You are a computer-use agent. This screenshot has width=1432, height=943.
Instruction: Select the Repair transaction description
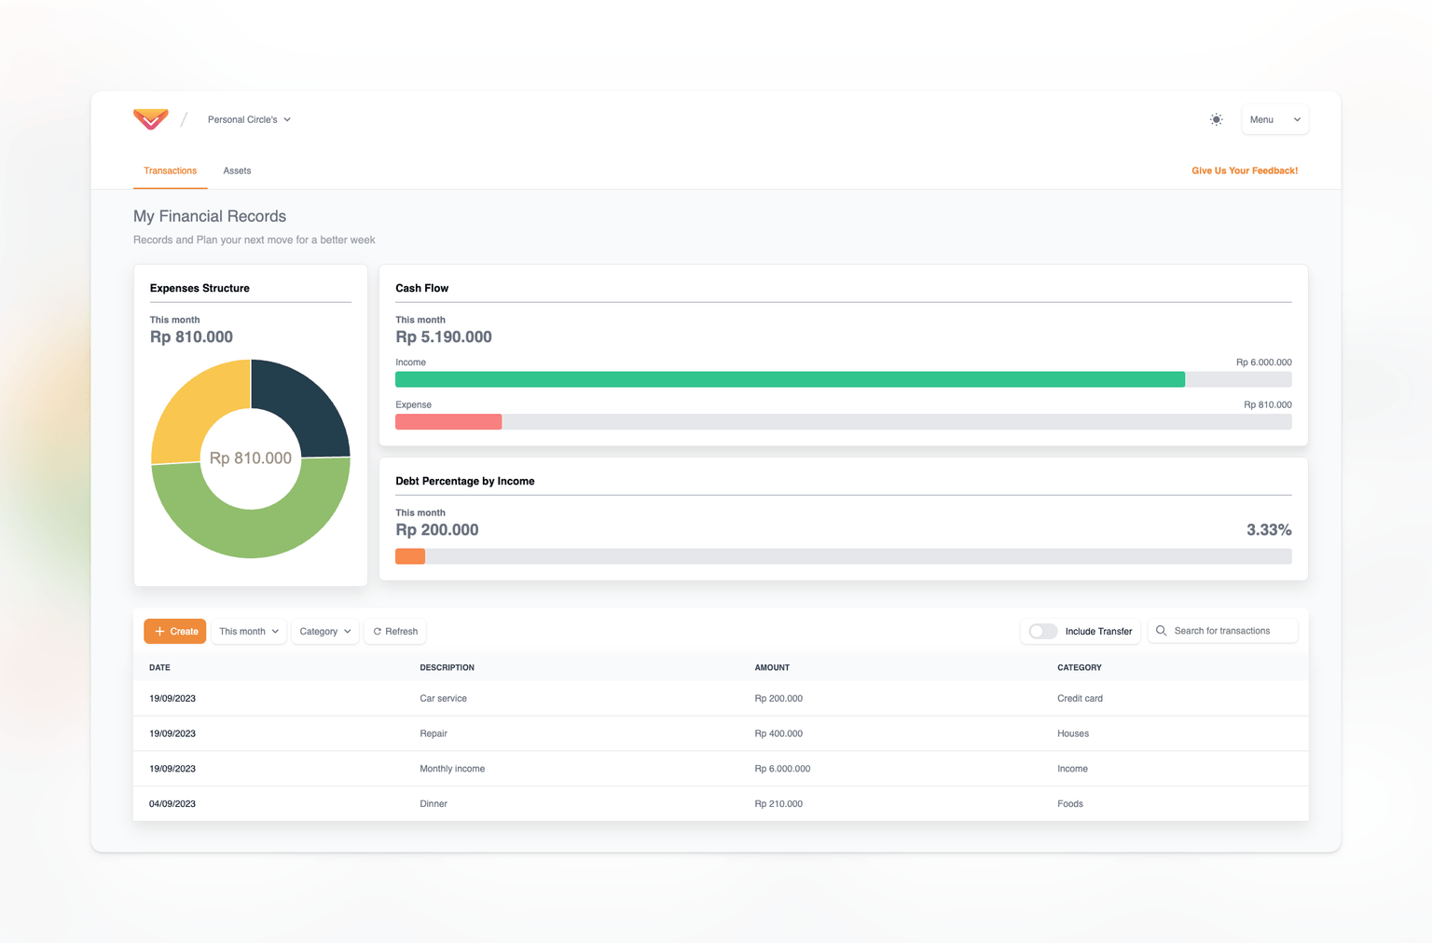(434, 733)
